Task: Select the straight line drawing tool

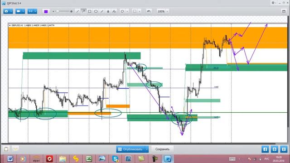Action: tap(77, 11)
